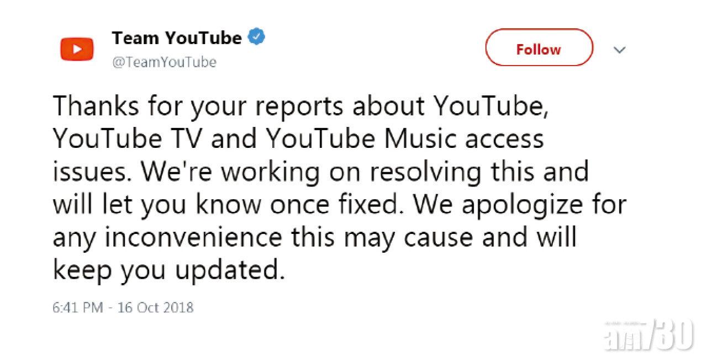Select the @TeamYouTube handle
This screenshot has height=362, width=707.
click(x=164, y=62)
